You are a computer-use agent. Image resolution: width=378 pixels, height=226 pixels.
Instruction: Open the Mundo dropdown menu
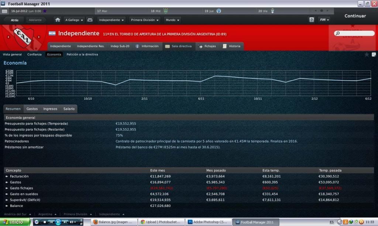(172, 20)
